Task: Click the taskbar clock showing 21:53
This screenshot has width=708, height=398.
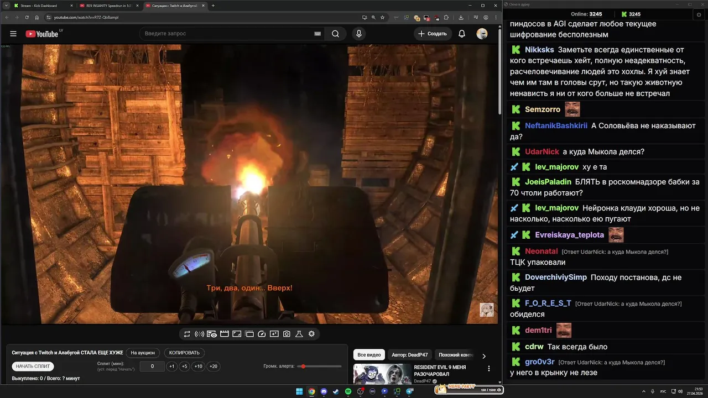Action: tap(694, 391)
